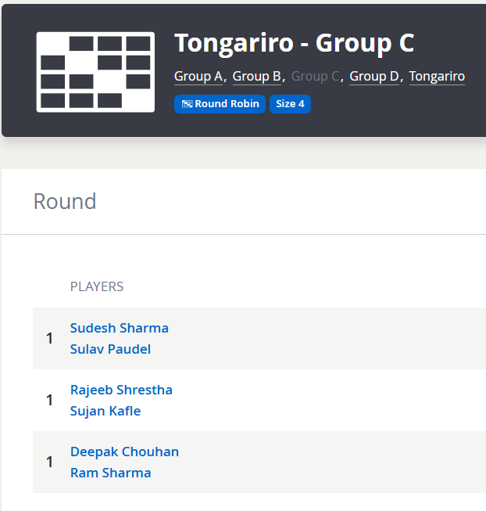
Task: Click round number beside Deepak Chouhan's match
Action: coord(49,462)
